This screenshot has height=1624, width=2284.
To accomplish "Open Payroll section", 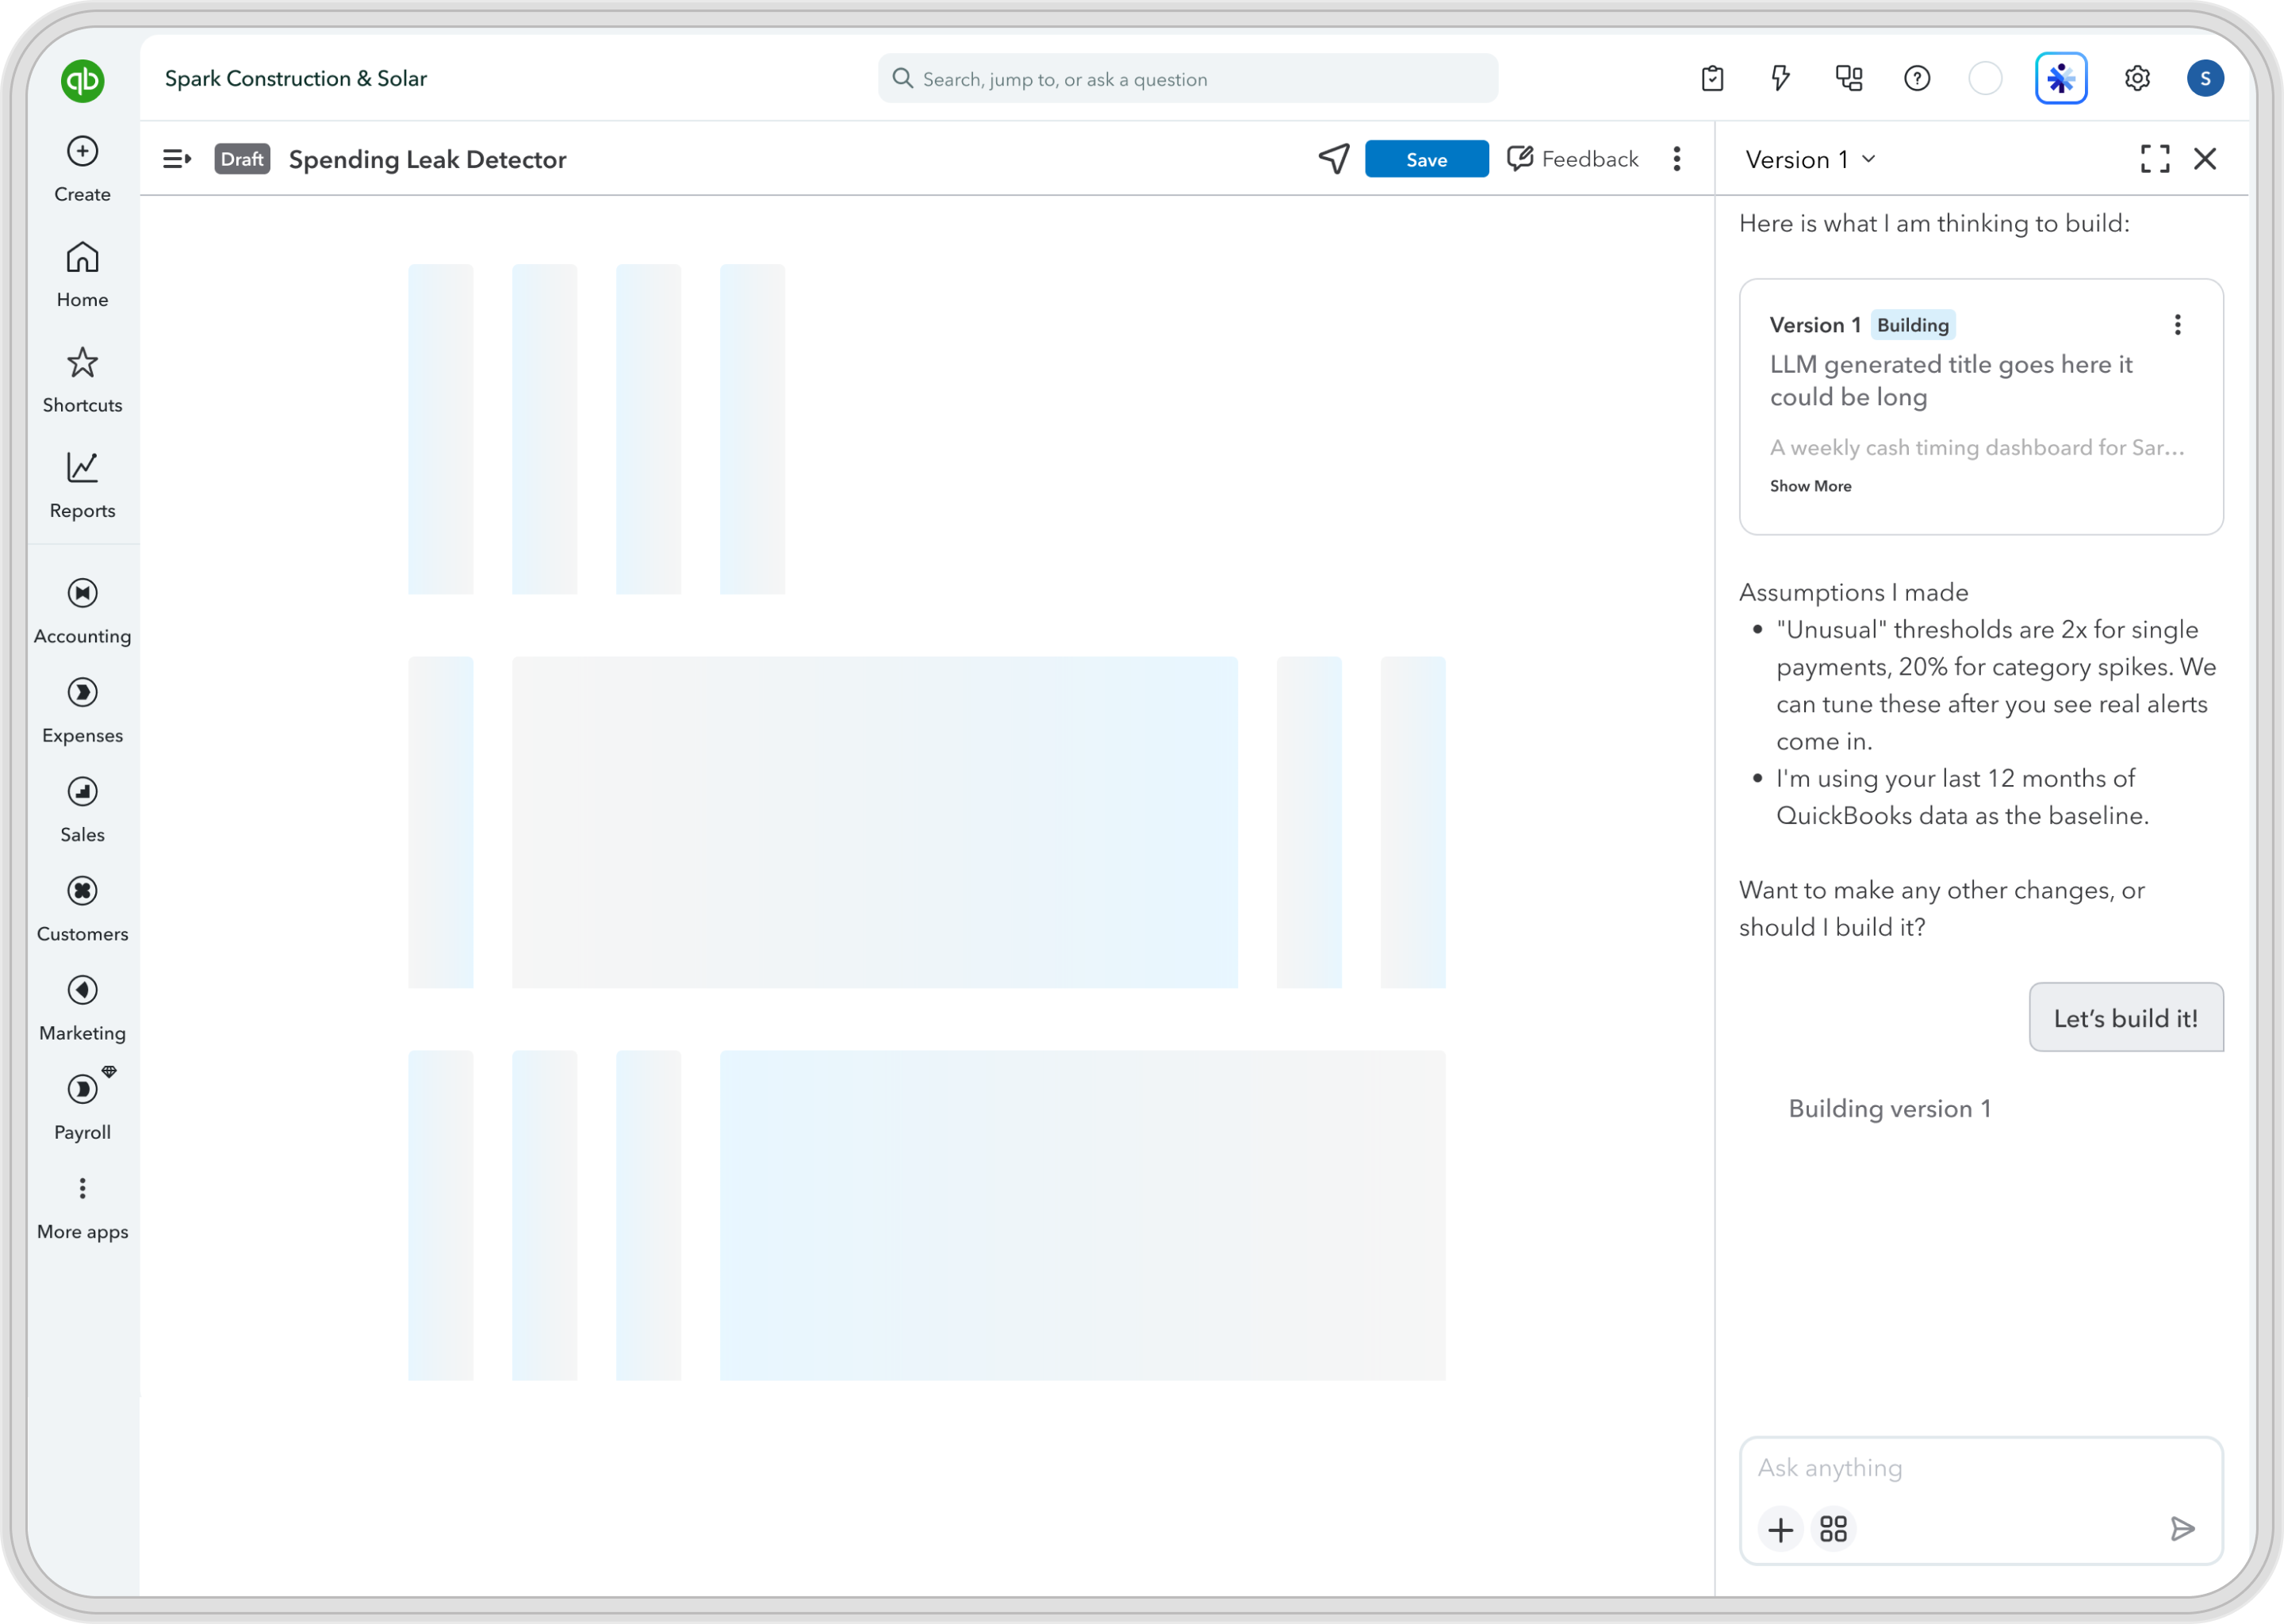I will coord(82,1107).
